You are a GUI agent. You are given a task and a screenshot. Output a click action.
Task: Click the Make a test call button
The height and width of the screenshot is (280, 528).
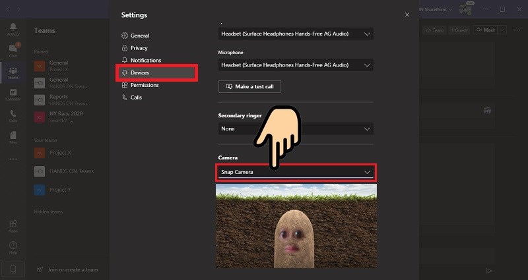pyautogui.click(x=249, y=87)
